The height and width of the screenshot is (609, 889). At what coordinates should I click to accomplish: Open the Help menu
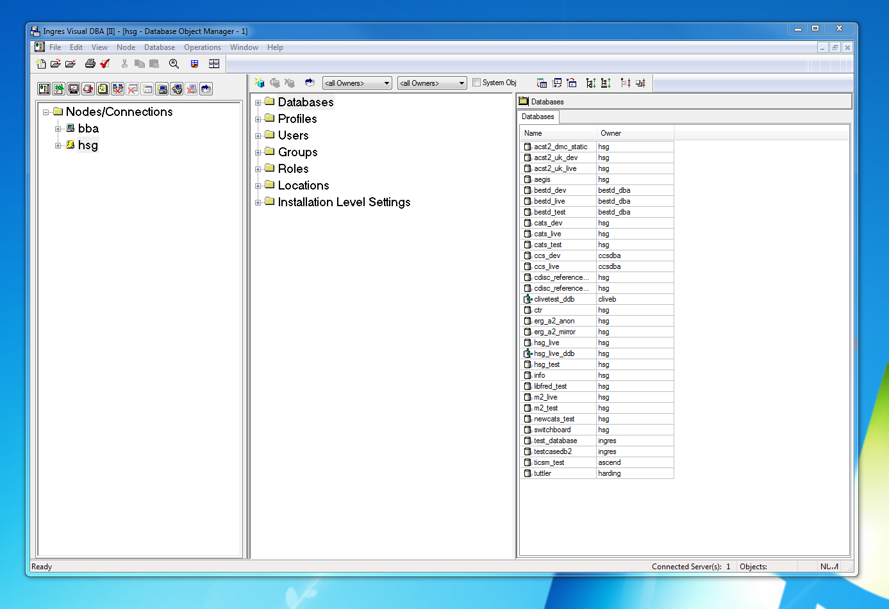275,47
